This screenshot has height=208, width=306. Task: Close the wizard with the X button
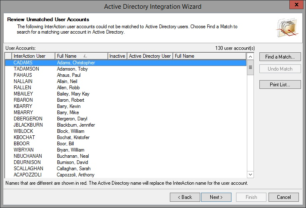click(x=296, y=5)
